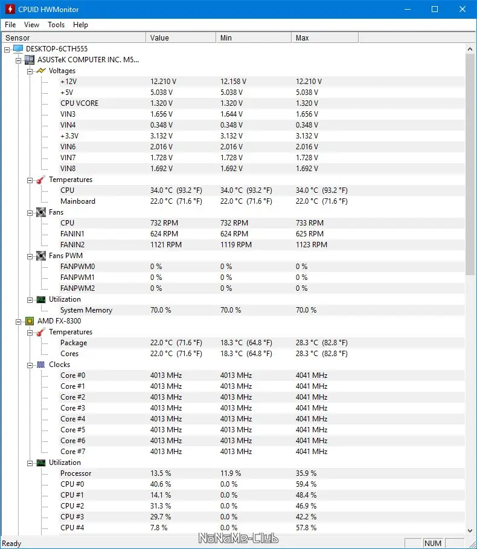Collapse the AMD FX-8300 node
The height and width of the screenshot is (549, 477).
18,321
